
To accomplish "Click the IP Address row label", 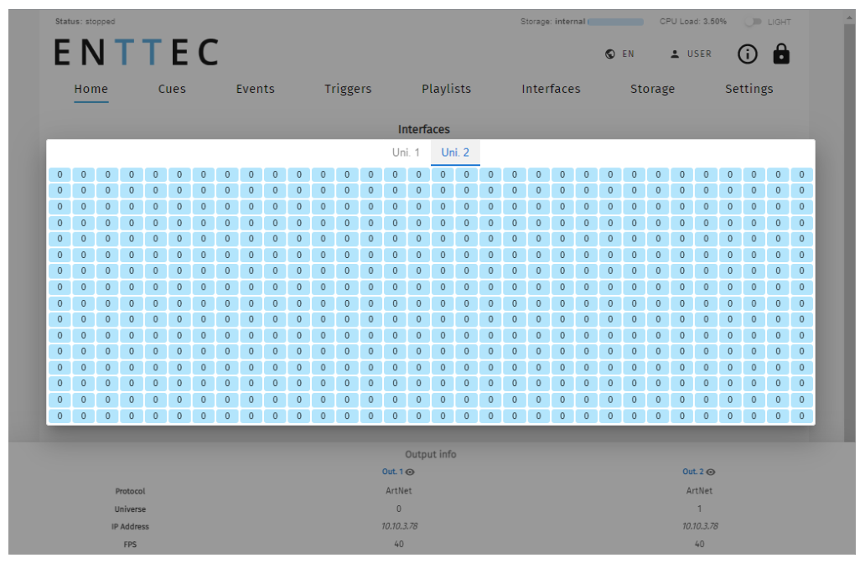I will click(x=130, y=527).
